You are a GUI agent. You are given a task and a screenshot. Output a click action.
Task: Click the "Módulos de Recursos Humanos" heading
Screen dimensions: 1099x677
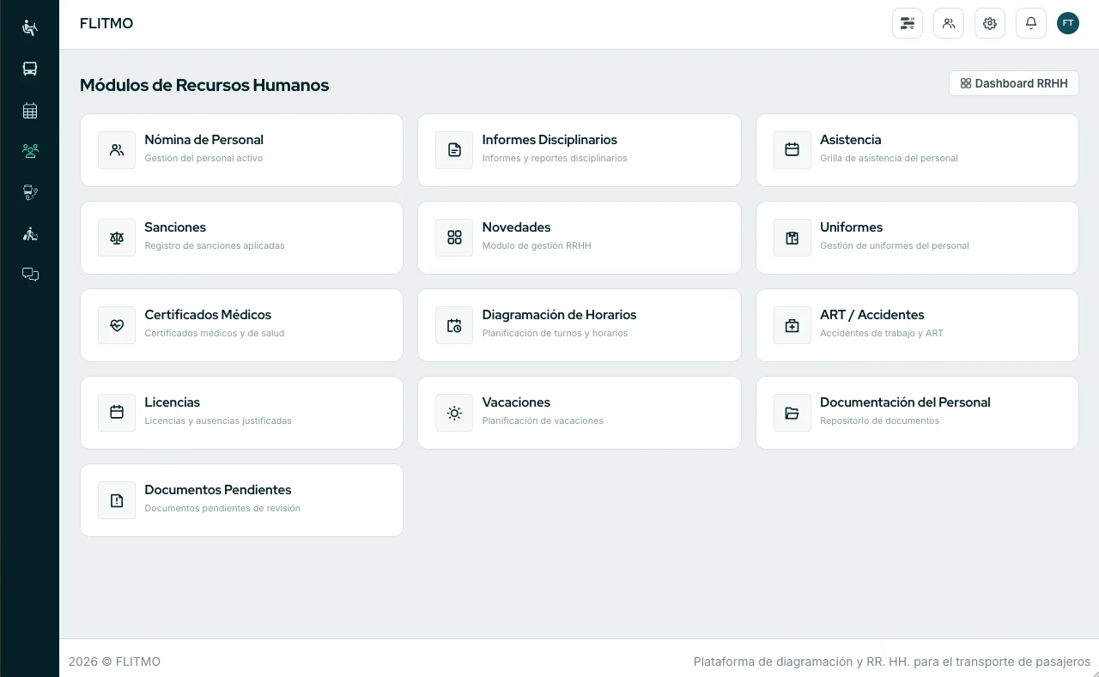click(x=204, y=85)
